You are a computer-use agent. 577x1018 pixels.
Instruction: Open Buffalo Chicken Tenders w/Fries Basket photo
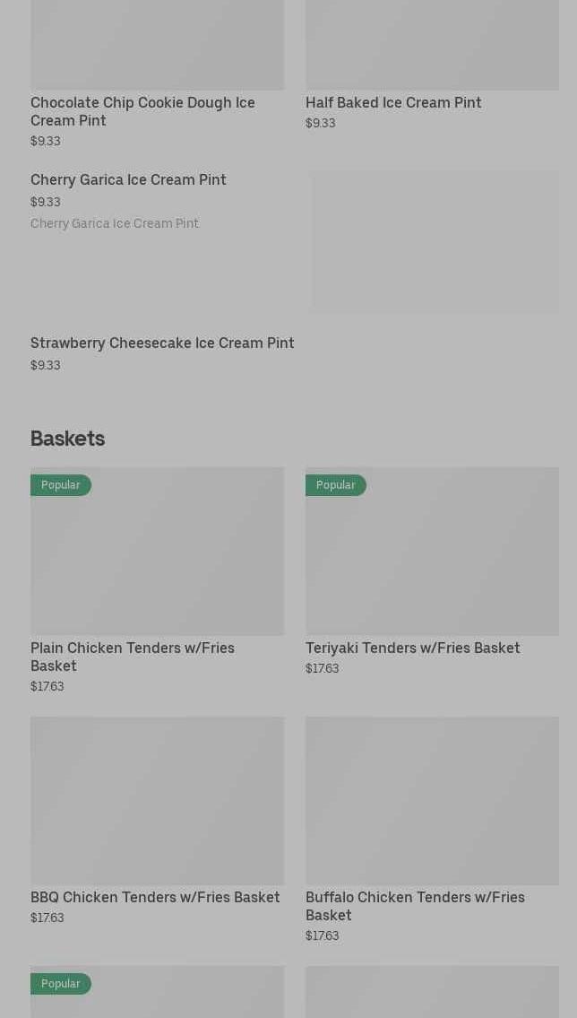click(432, 800)
